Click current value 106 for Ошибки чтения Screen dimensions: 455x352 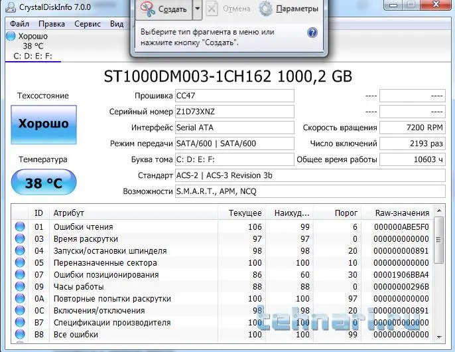coord(255,226)
